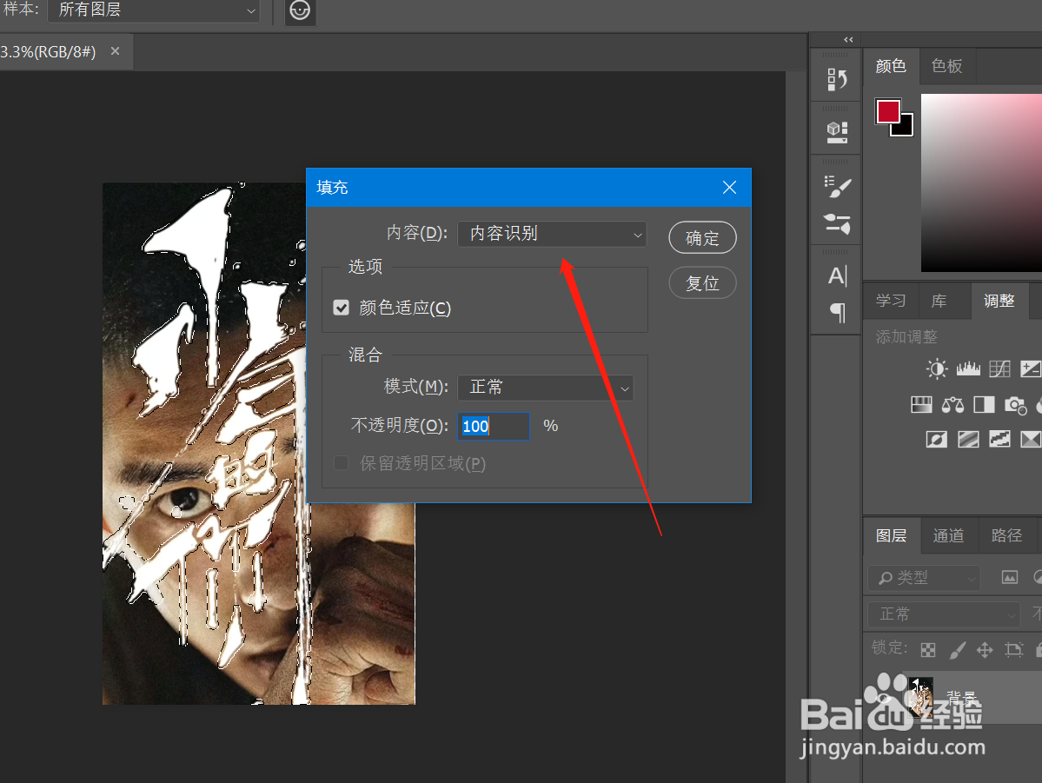Add a Levels adjustment
1042x783 pixels.
[968, 368]
